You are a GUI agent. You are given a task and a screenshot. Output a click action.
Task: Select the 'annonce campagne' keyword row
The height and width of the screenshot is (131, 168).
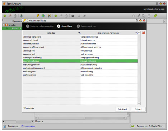52,37
